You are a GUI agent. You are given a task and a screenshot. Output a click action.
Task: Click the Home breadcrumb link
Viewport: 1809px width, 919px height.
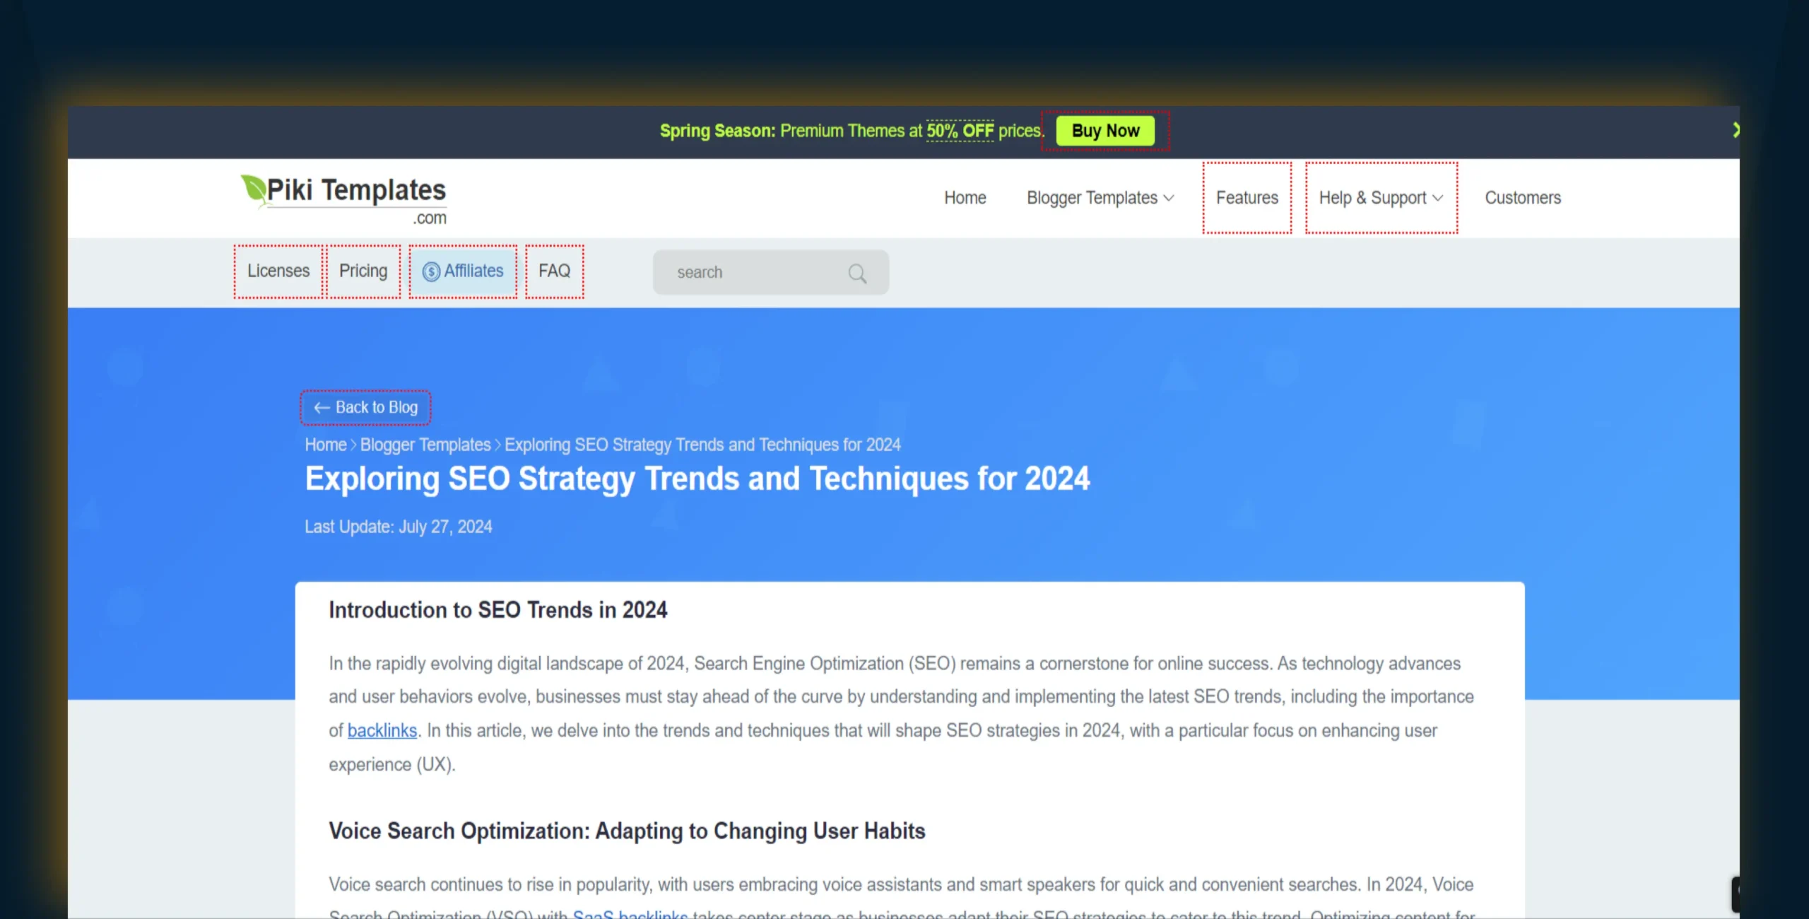325,445
